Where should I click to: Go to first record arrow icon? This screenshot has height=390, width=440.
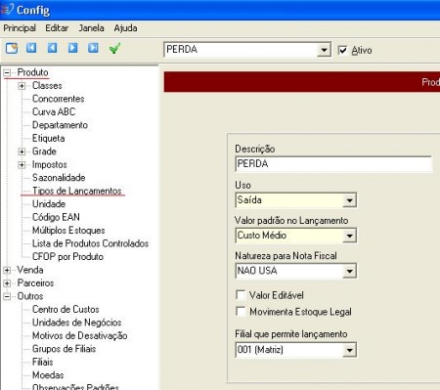click(31, 48)
